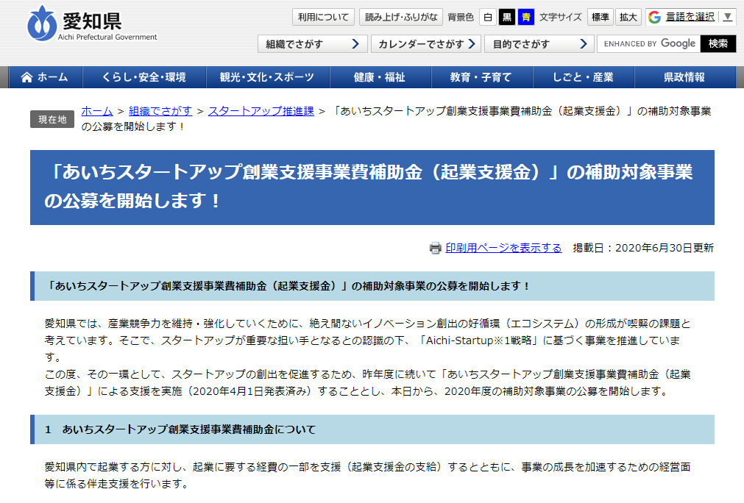Switch background color to black
744x503 pixels.
tap(506, 17)
